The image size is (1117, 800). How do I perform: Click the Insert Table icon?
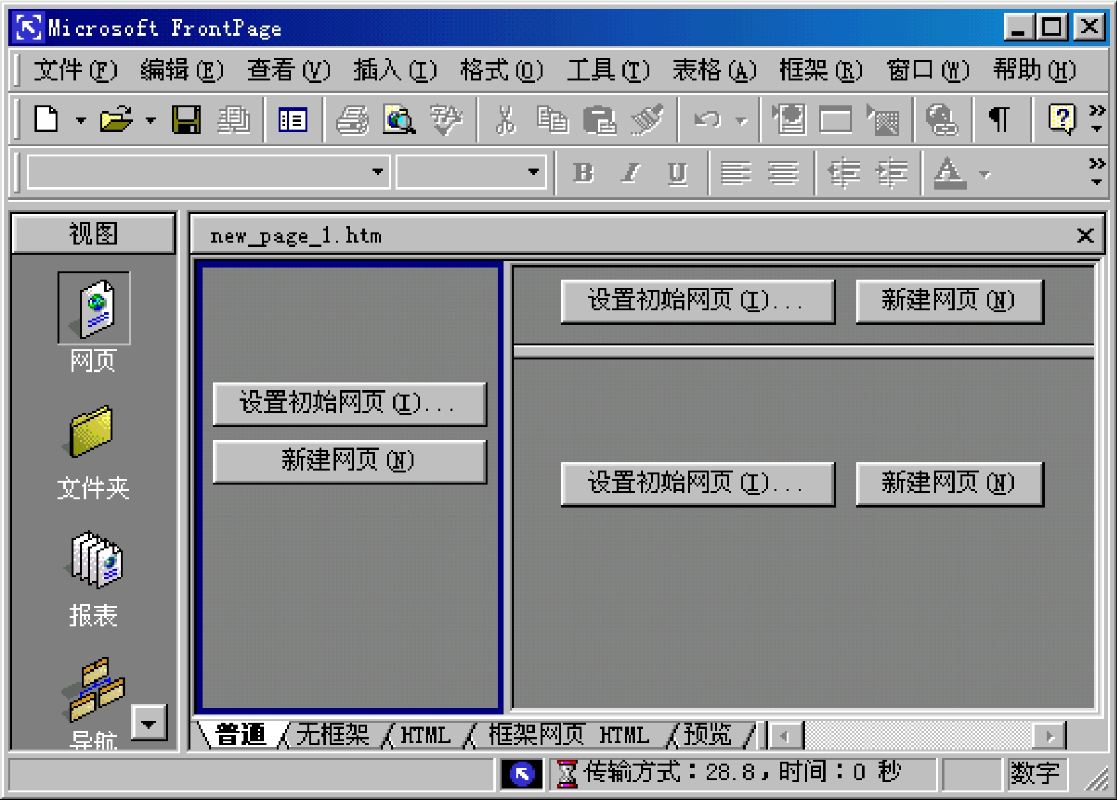(836, 119)
